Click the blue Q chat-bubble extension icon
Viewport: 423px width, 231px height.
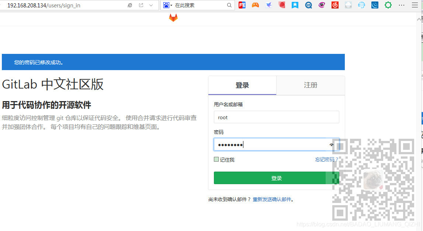(x=308, y=5)
